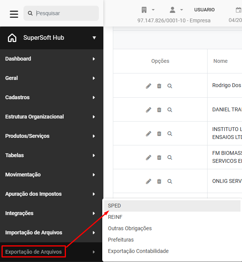Edit the DANIEL TRA row with pencil

pyautogui.click(x=148, y=110)
